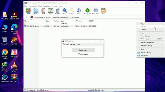The height and width of the screenshot is (92, 165).
Task: Click the Info toolbar icon
Action: pos(79,11)
